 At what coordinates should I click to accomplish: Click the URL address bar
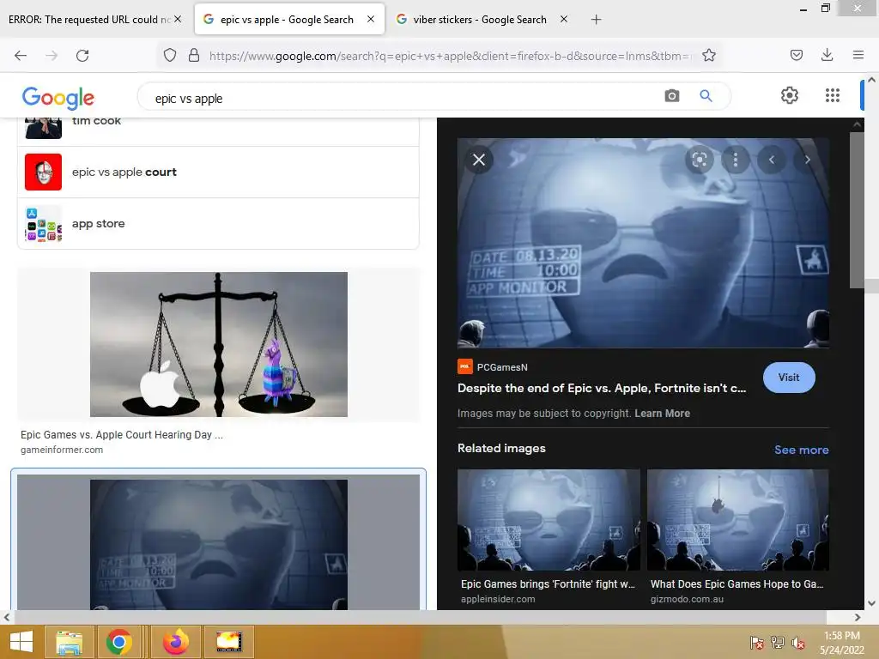tap(450, 56)
